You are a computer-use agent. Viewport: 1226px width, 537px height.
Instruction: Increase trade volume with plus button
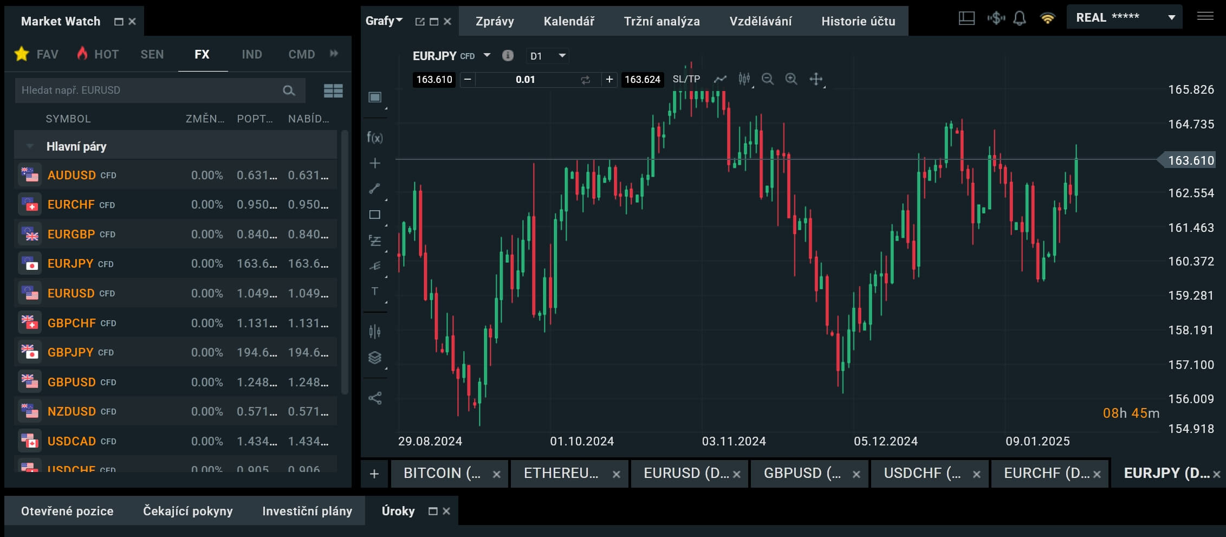click(x=609, y=80)
